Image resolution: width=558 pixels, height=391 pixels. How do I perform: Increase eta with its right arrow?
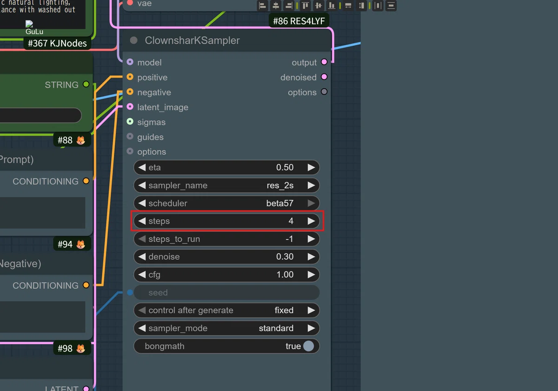coord(311,167)
